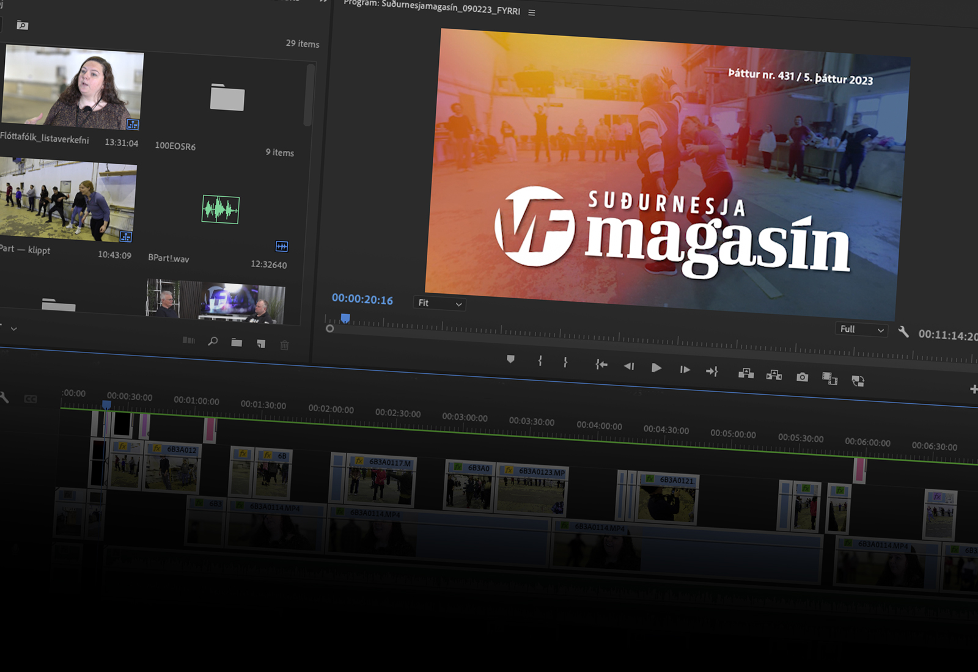Click the Go to In button
Screen dimensions: 978x672
coord(601,365)
